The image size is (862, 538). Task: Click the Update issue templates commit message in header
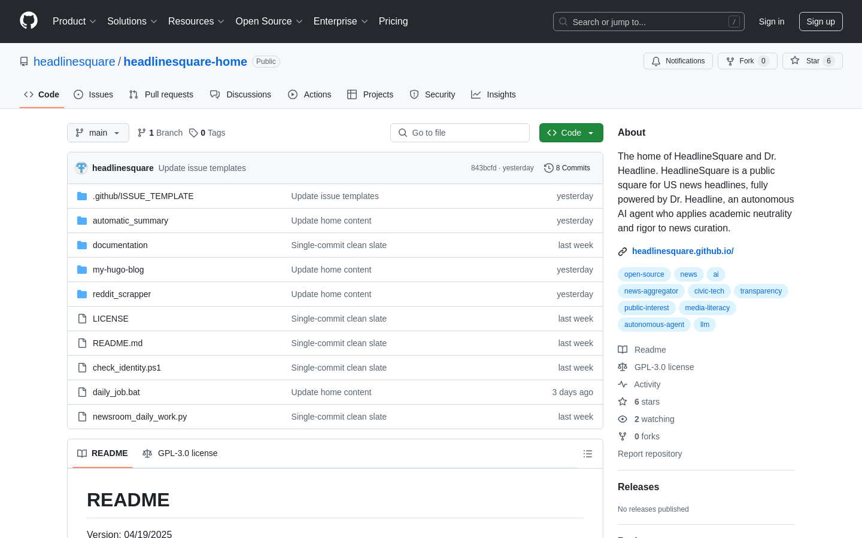(x=202, y=168)
